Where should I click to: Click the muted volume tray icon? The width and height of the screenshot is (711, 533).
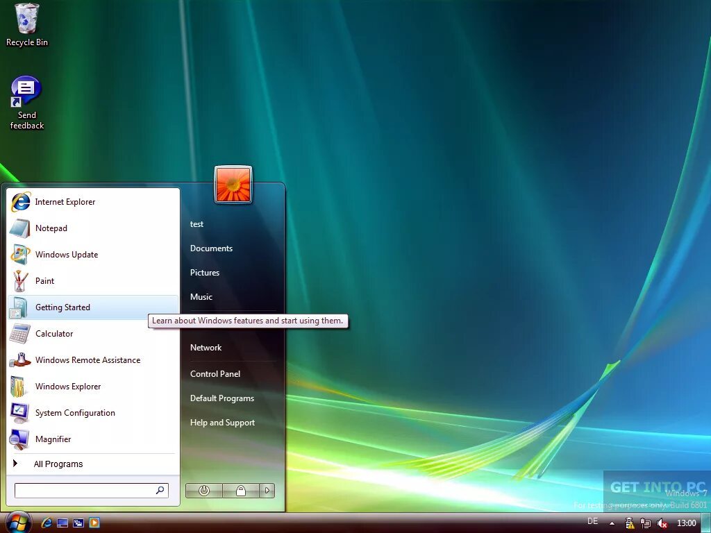pos(662,523)
